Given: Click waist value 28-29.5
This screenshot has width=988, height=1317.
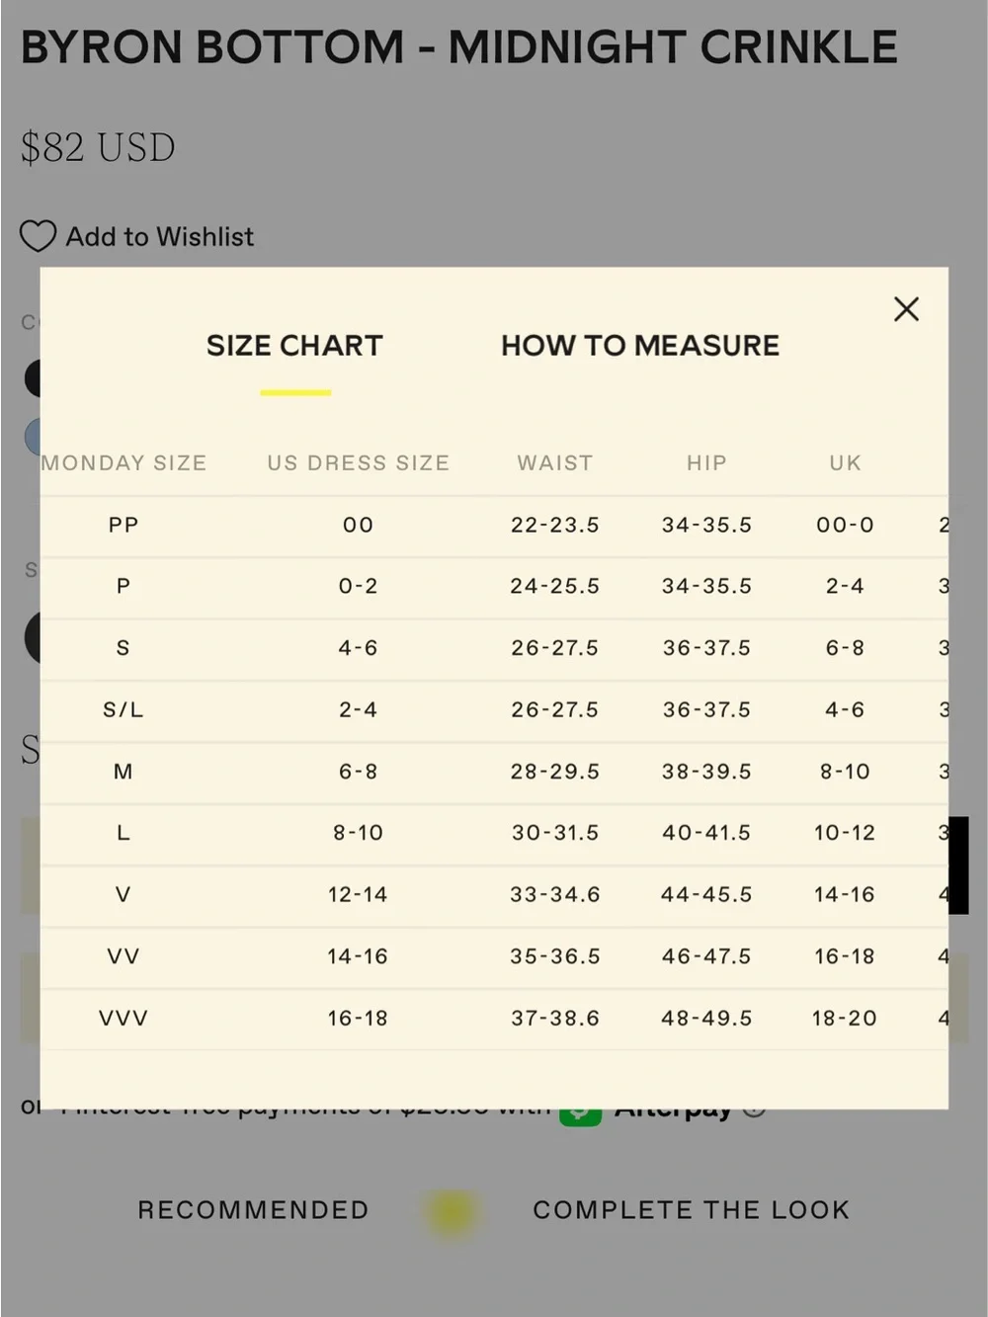Looking at the screenshot, I should [555, 772].
